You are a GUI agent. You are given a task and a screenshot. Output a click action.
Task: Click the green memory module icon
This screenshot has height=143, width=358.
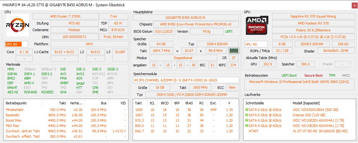tap(234, 51)
